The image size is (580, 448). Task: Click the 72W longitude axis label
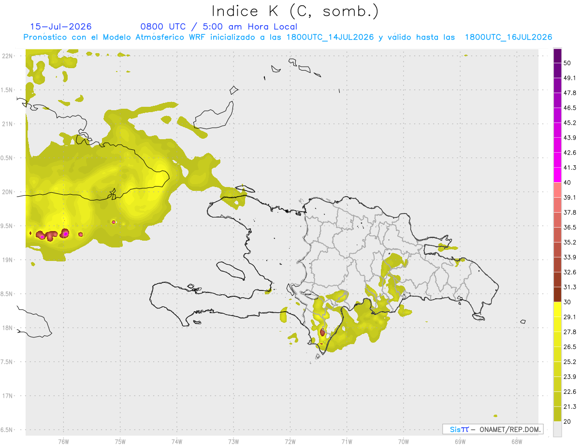point(290,441)
